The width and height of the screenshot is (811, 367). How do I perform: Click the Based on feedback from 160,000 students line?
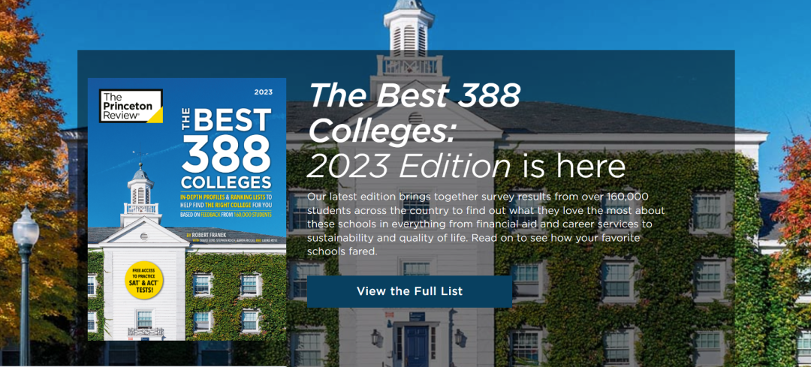(x=225, y=215)
